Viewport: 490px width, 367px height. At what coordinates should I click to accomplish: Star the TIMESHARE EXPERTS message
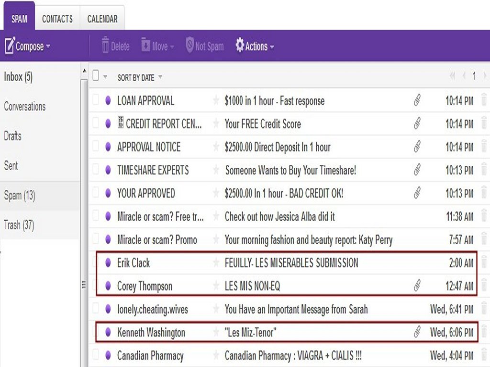pyautogui.click(x=216, y=170)
